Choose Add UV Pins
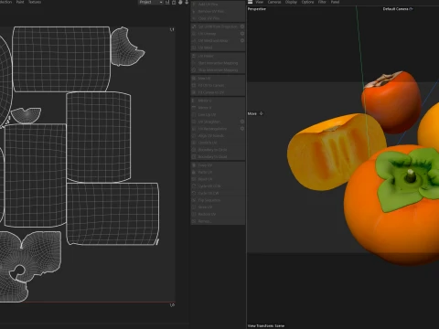 click(x=218, y=5)
